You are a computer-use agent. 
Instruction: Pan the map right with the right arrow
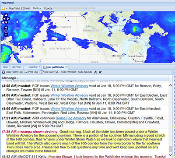8,19
